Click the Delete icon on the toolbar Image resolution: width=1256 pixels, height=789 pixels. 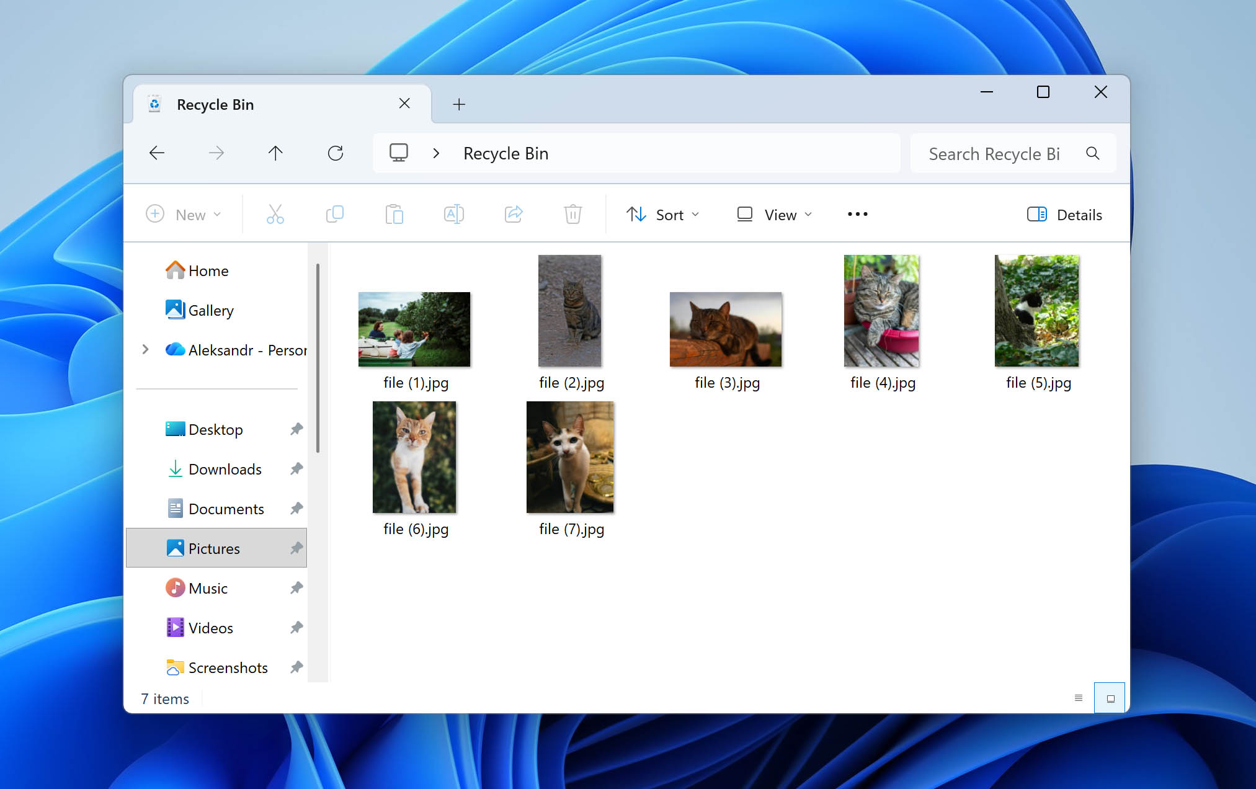pyautogui.click(x=572, y=214)
